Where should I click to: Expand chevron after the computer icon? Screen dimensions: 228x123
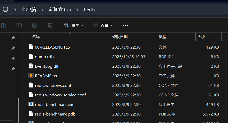coord(15,10)
